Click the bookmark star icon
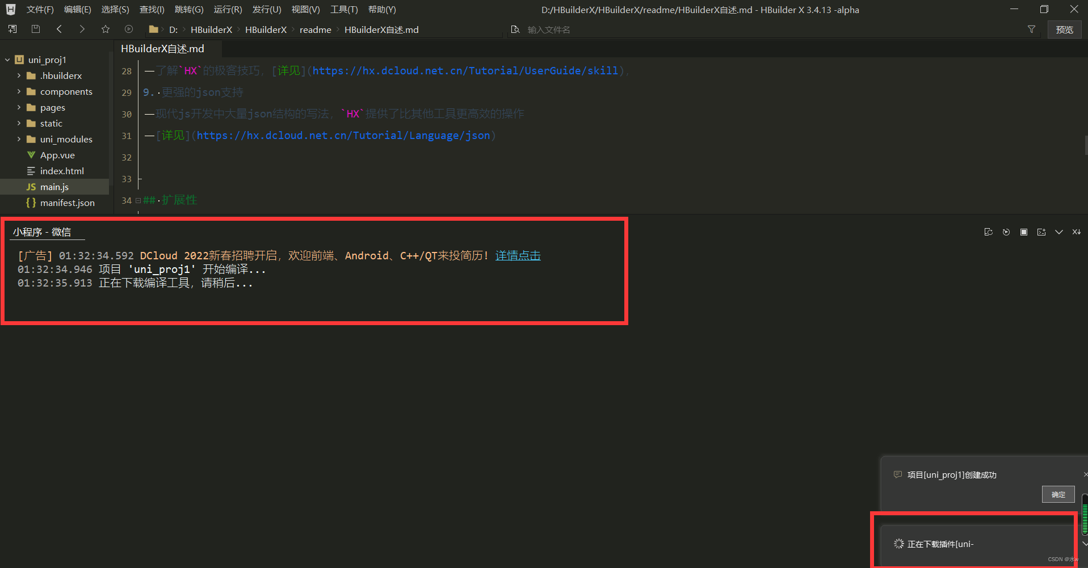Image resolution: width=1088 pixels, height=568 pixels. [106, 29]
